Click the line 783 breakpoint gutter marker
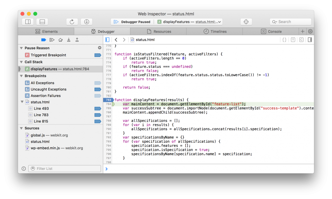The width and height of the screenshot is (332, 199). [108, 100]
